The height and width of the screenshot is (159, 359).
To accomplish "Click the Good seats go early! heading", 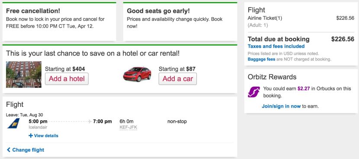I will pyautogui.click(x=158, y=11).
